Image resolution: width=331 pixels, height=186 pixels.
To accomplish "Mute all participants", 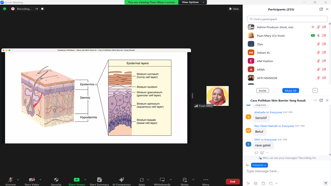I will (x=291, y=91).
